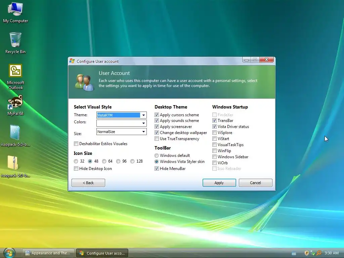
Task: Check the VisualTaskTips option
Action: pos(215,144)
